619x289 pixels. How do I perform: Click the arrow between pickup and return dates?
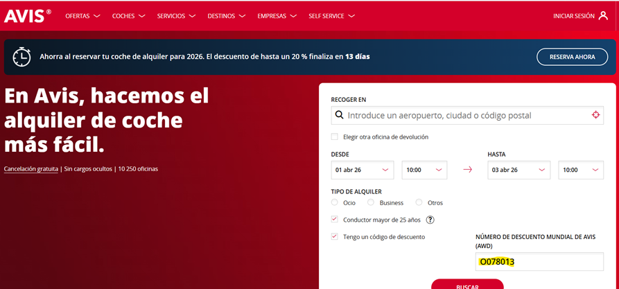coord(467,170)
